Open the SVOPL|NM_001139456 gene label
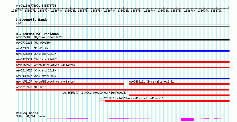This screenshot has width=237, height=122. (x=30, y=116)
